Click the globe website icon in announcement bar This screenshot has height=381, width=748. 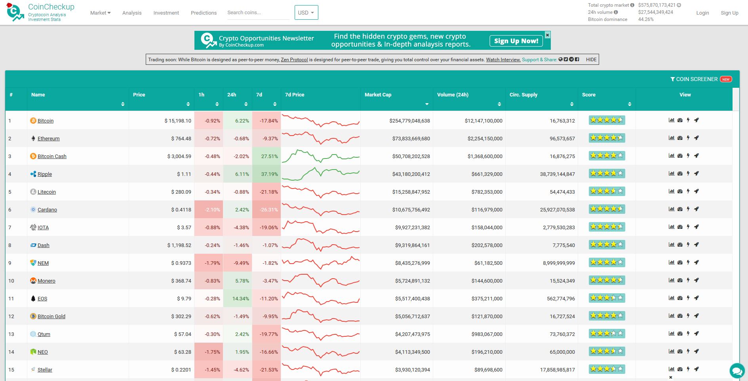(x=561, y=59)
